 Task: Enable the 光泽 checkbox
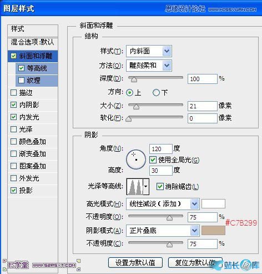coord(13,129)
